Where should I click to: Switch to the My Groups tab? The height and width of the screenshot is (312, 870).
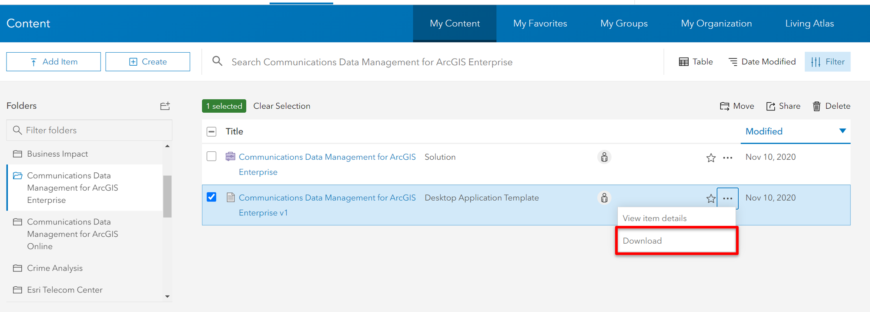coord(624,23)
